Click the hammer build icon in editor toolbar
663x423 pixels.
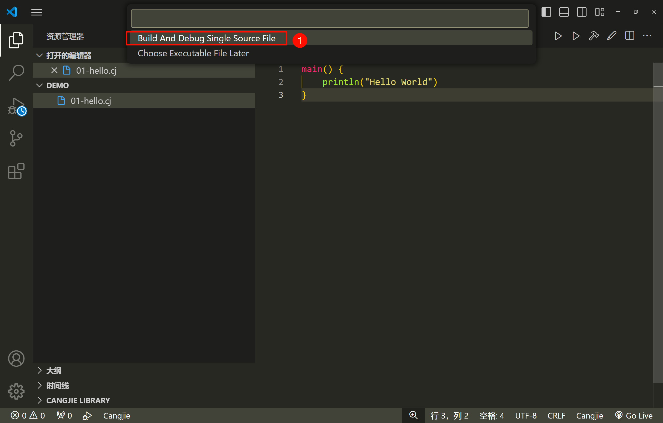tap(594, 36)
